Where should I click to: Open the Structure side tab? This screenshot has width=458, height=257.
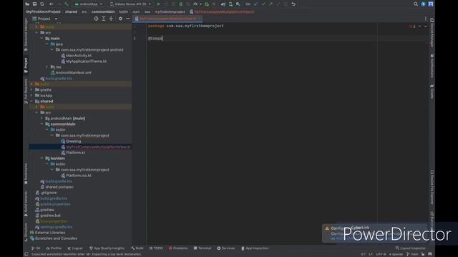click(x=26, y=232)
